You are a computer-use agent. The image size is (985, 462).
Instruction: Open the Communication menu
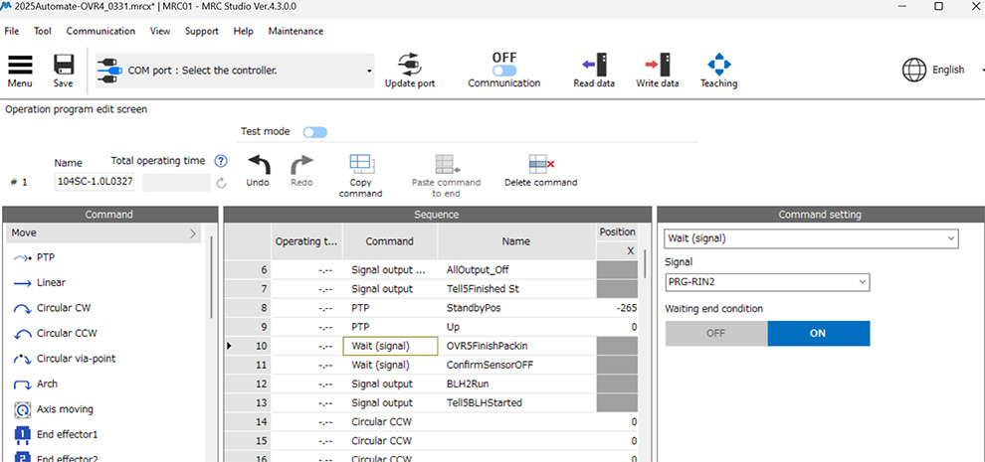tap(100, 31)
